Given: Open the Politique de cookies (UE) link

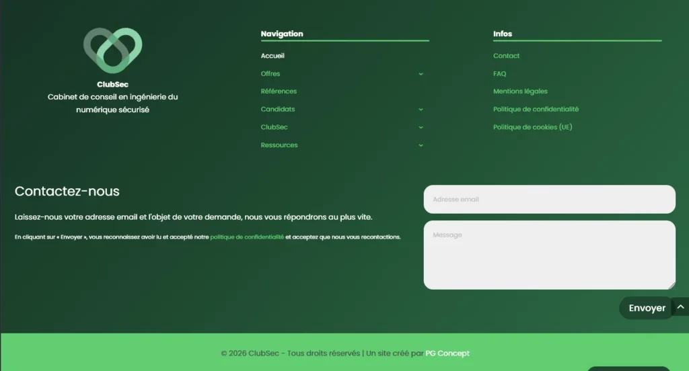Looking at the screenshot, I should coord(533,127).
